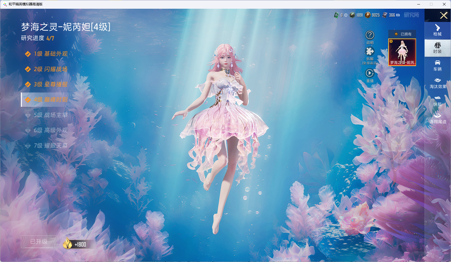This screenshot has height=262, width=451.
Task: Switch to the 枪械 firearms tab
Action: (x=437, y=30)
